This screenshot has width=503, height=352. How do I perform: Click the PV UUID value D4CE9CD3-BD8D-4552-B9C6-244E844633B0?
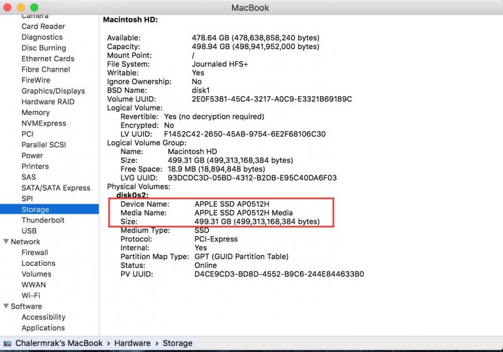coord(279,274)
